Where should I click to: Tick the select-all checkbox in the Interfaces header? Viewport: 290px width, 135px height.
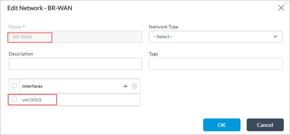click(x=14, y=86)
